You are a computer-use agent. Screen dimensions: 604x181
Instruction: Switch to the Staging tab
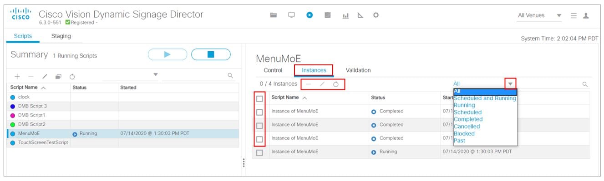61,36
